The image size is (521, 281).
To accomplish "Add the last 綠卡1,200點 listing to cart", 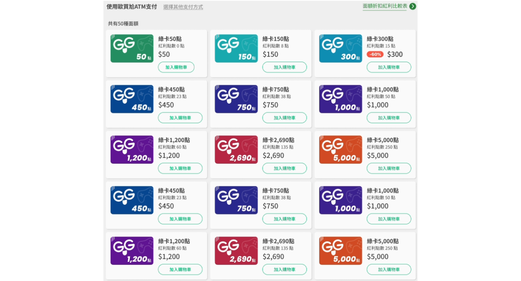I will tap(180, 270).
